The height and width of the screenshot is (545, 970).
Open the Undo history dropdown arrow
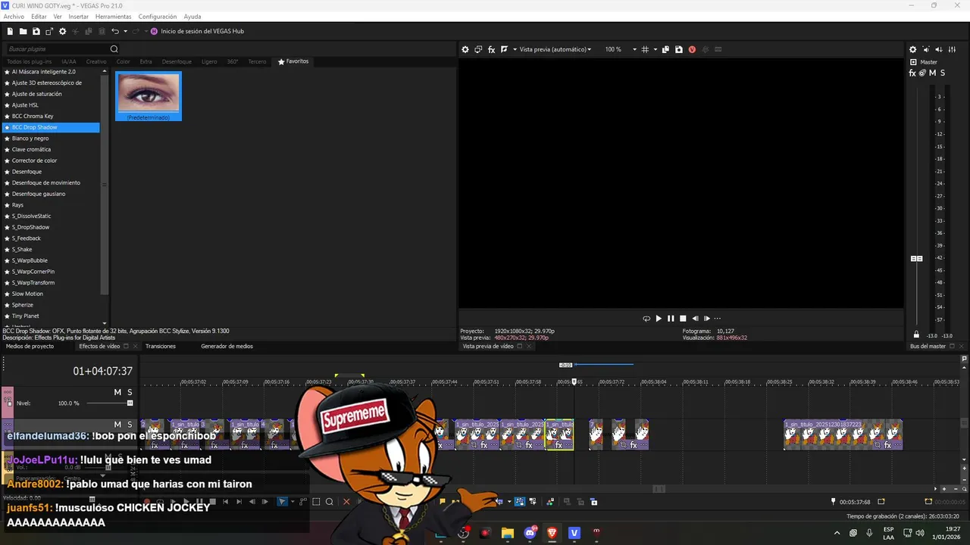(x=125, y=31)
